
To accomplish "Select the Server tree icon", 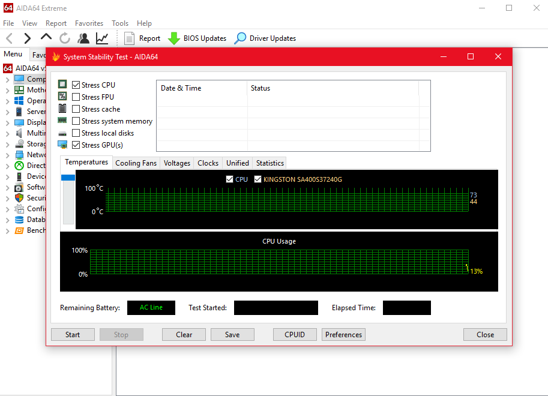I will pos(19,112).
